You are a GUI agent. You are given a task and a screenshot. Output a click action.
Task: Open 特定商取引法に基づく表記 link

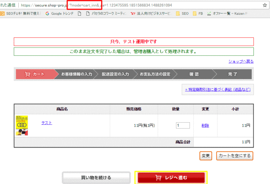pyautogui.click(x=217, y=89)
